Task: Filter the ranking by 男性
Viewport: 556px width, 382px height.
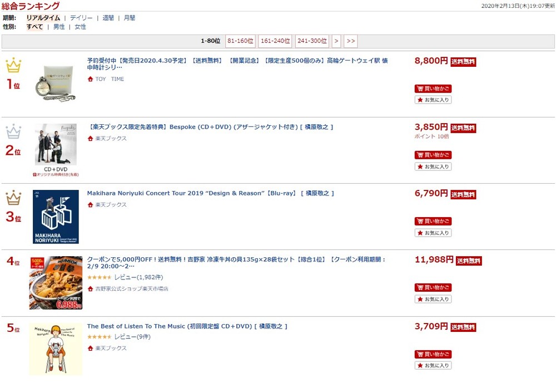Action: (x=59, y=27)
